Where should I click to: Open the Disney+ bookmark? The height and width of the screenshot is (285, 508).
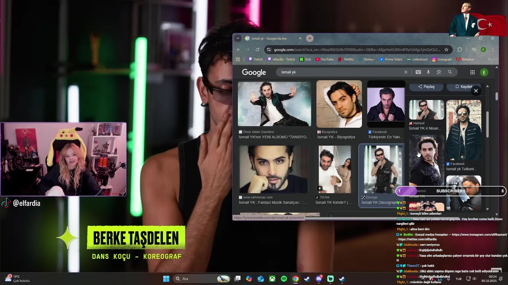coord(366,59)
